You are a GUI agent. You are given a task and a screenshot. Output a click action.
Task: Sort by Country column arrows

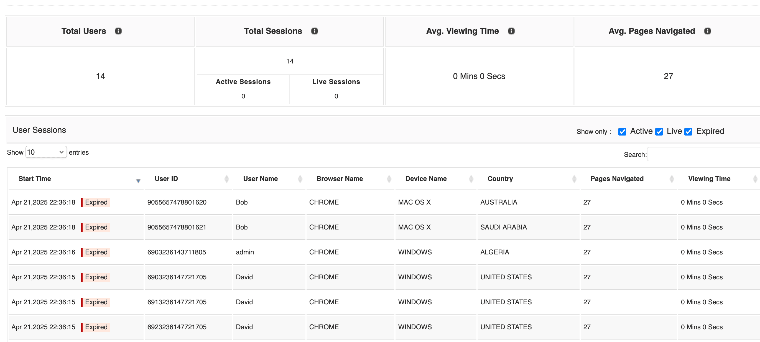(x=574, y=179)
